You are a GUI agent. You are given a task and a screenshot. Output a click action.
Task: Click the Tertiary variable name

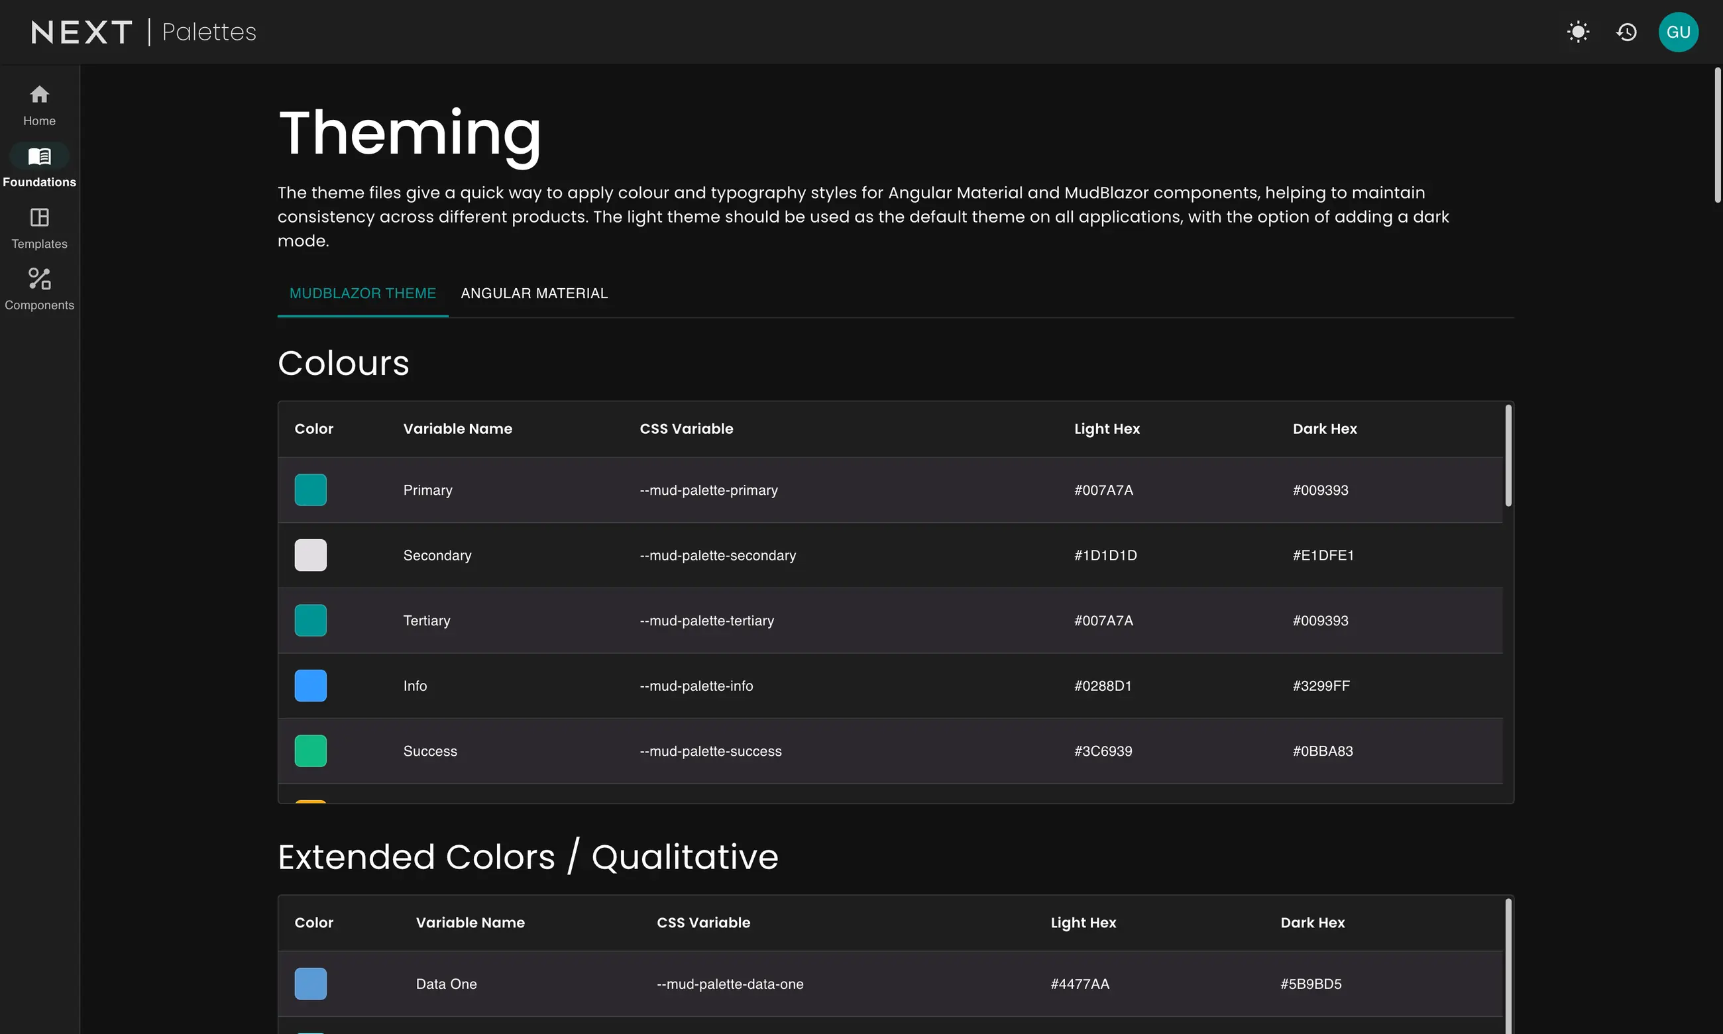[427, 621]
